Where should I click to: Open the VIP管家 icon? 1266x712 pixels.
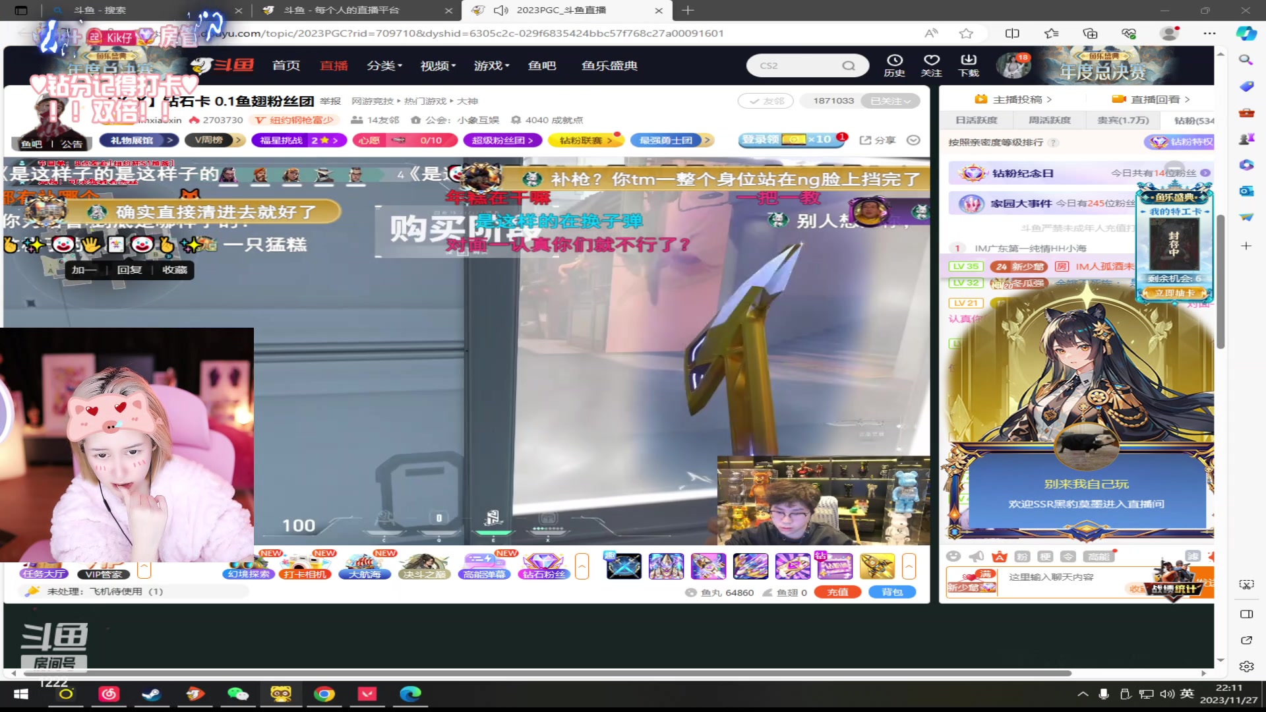pyautogui.click(x=104, y=572)
